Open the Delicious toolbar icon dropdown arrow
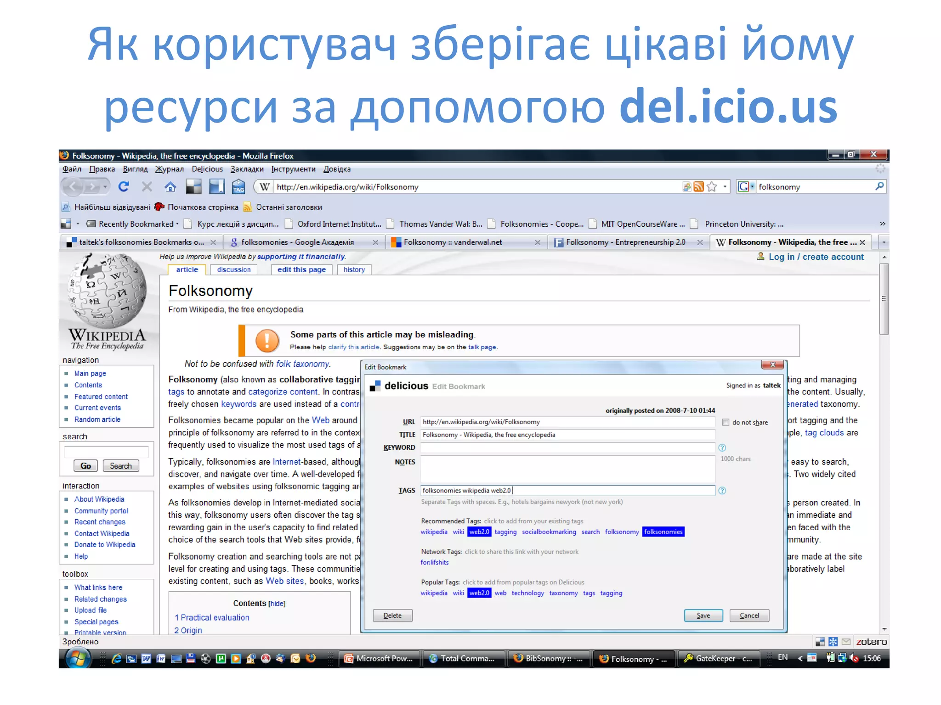This screenshot has height=705, width=941. [x=78, y=224]
